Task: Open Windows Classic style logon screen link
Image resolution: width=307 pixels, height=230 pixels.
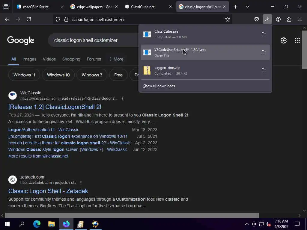Action: pos(68,150)
